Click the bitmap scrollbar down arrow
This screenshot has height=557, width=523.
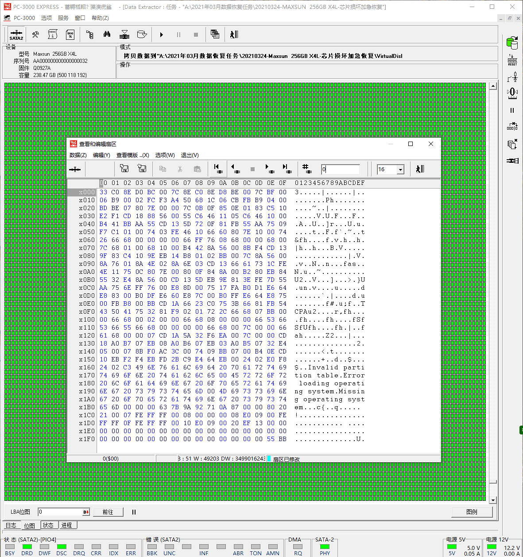tap(493, 500)
